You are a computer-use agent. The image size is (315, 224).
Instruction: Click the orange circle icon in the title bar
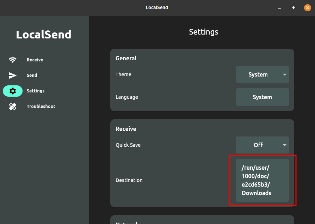click(307, 7)
